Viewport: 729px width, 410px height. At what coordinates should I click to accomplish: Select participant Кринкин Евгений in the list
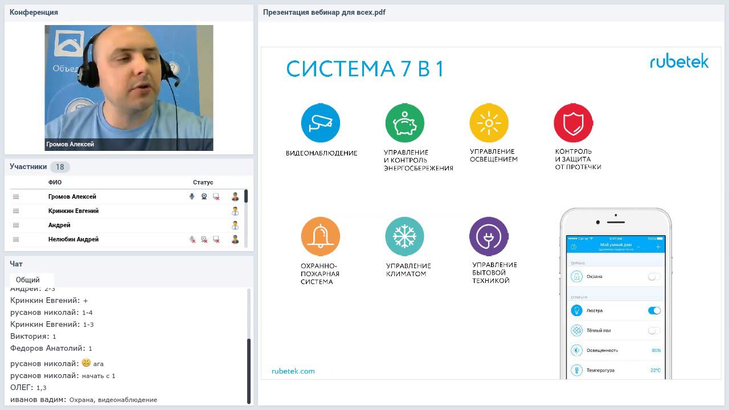[x=73, y=211]
